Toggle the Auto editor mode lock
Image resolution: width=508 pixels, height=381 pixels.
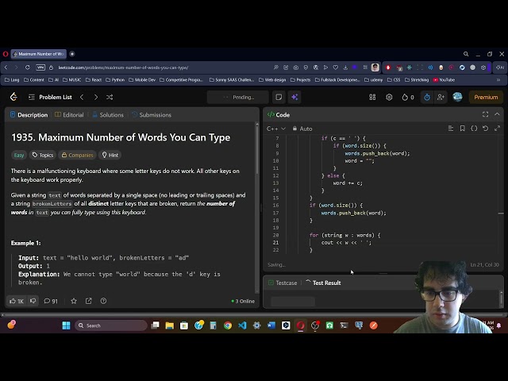[302, 129]
